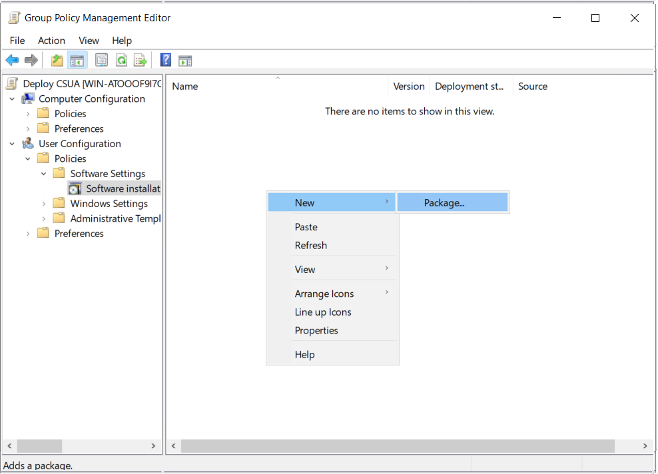Click the Refresh toolbar icon
Viewport: 658px width, 474px height.
coord(121,61)
